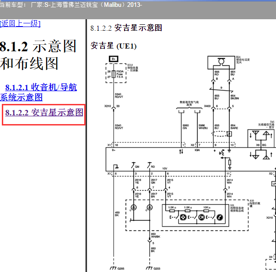The width and height of the screenshot is (276, 272).
Task: Click the 2517 BN wire label
Action: 154,195
